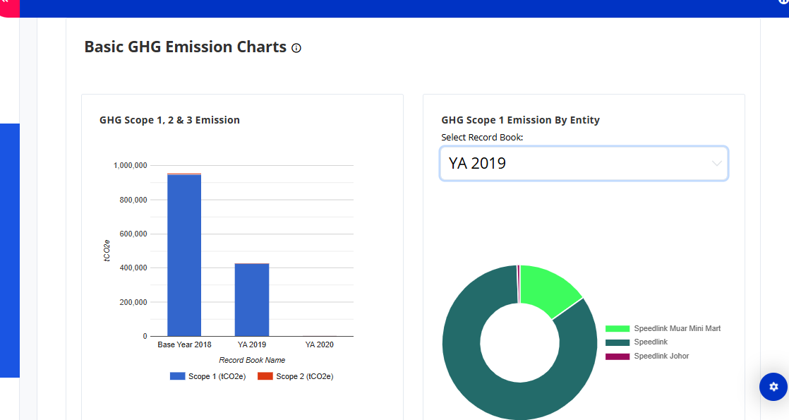This screenshot has height=420, width=789.
Task: Click the bright green Speedlink Muar Mini Mart swatch
Action: tap(617, 329)
